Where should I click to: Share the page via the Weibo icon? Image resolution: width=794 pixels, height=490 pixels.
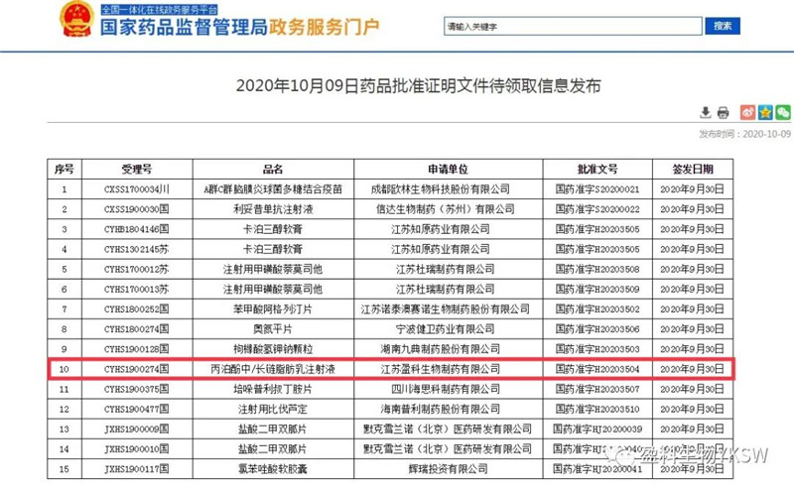click(x=747, y=112)
